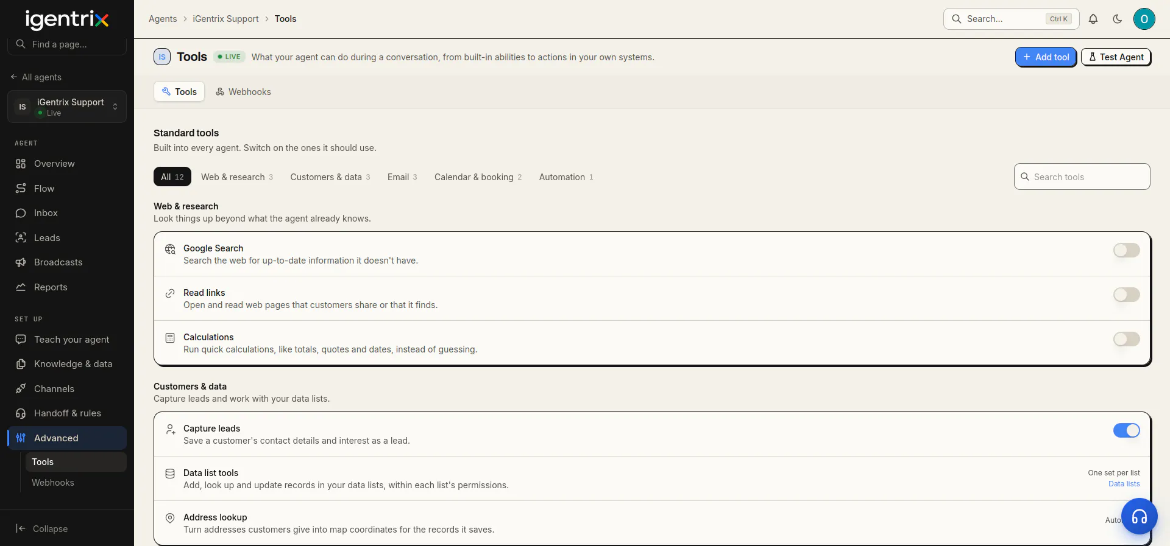Click the Advanced sliders icon

point(21,438)
